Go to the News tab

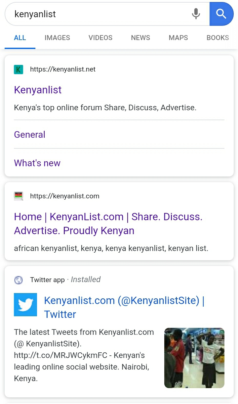point(140,38)
